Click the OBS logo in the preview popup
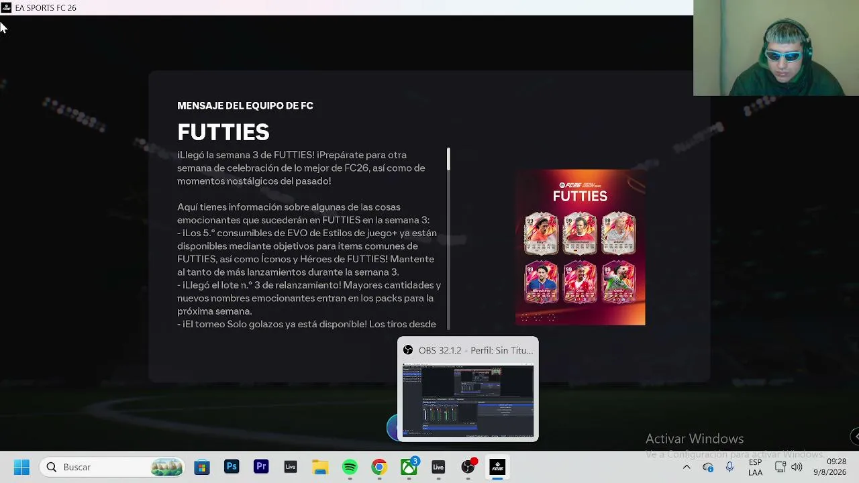This screenshot has width=859, height=483. pyautogui.click(x=408, y=350)
